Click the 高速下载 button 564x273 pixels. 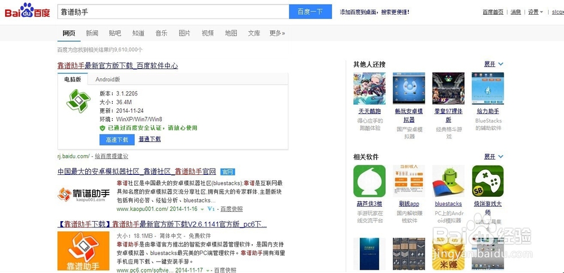[117, 139]
